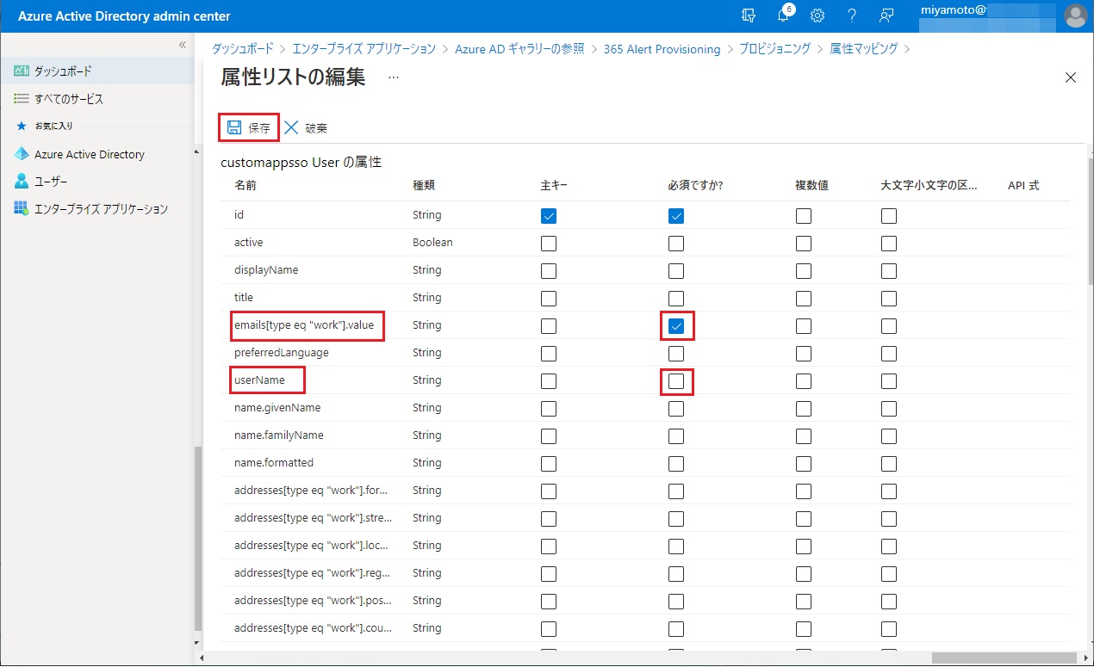Click the help question mark icon
This screenshot has width=1094, height=667.
point(851,15)
